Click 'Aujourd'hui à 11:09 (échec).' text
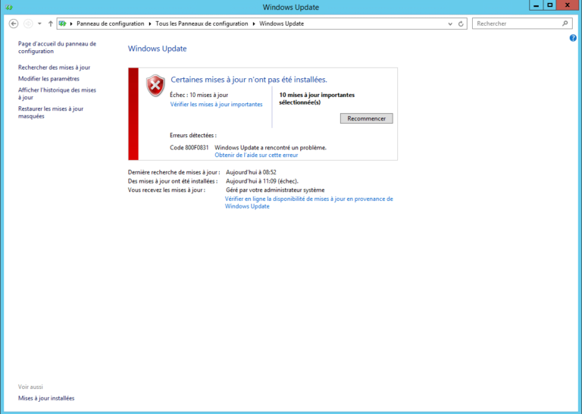Image resolution: width=582 pixels, height=414 pixels. click(262, 181)
